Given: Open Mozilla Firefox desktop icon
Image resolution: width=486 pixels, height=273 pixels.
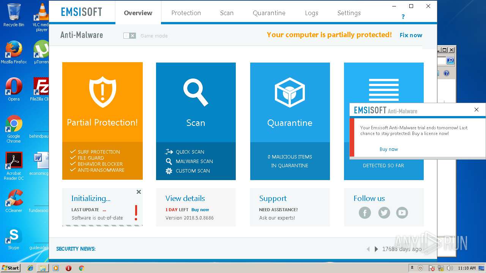Looking at the screenshot, I should [14, 52].
